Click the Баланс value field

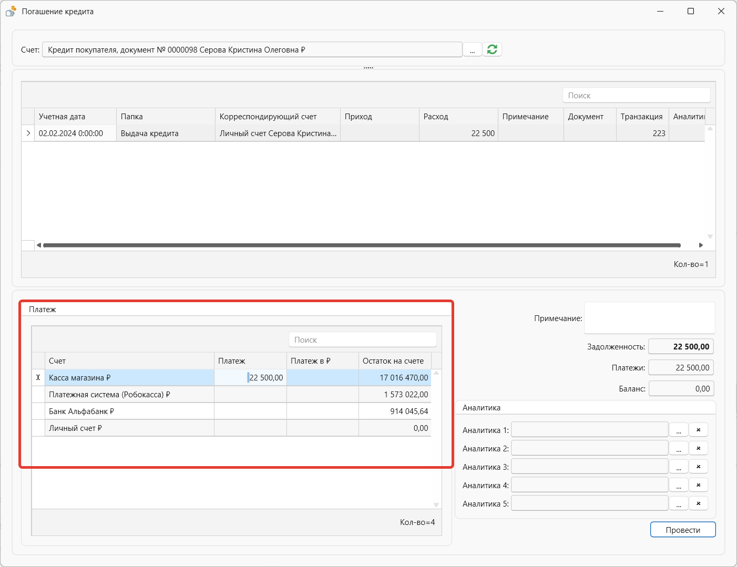681,388
